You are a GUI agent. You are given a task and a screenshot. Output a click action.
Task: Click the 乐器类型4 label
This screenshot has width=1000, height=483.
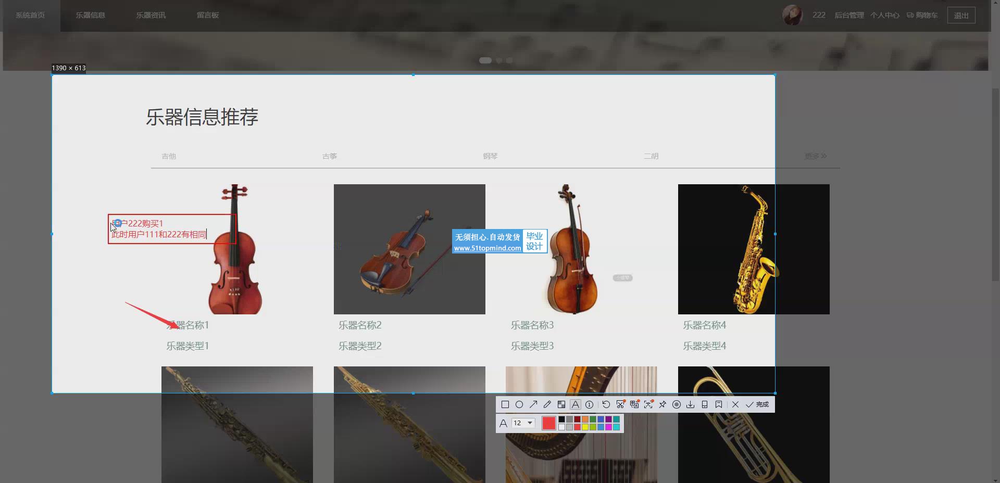pos(705,346)
